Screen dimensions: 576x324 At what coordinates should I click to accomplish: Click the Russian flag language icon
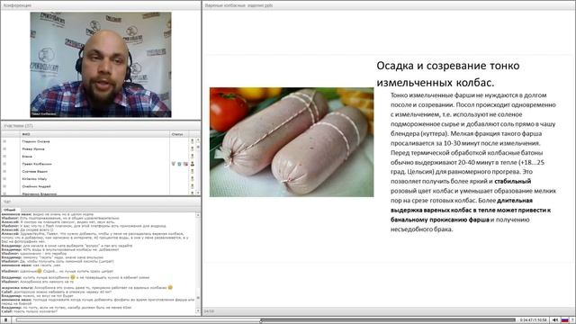click(x=565, y=320)
